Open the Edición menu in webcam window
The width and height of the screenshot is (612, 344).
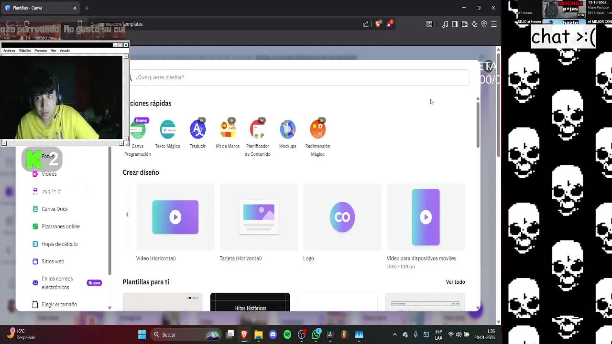click(25, 51)
